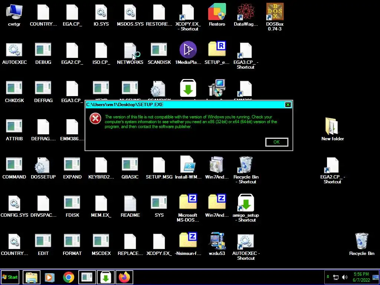Show hidden system tray icons
This screenshot has width=380, height=285.
[x=328, y=277]
